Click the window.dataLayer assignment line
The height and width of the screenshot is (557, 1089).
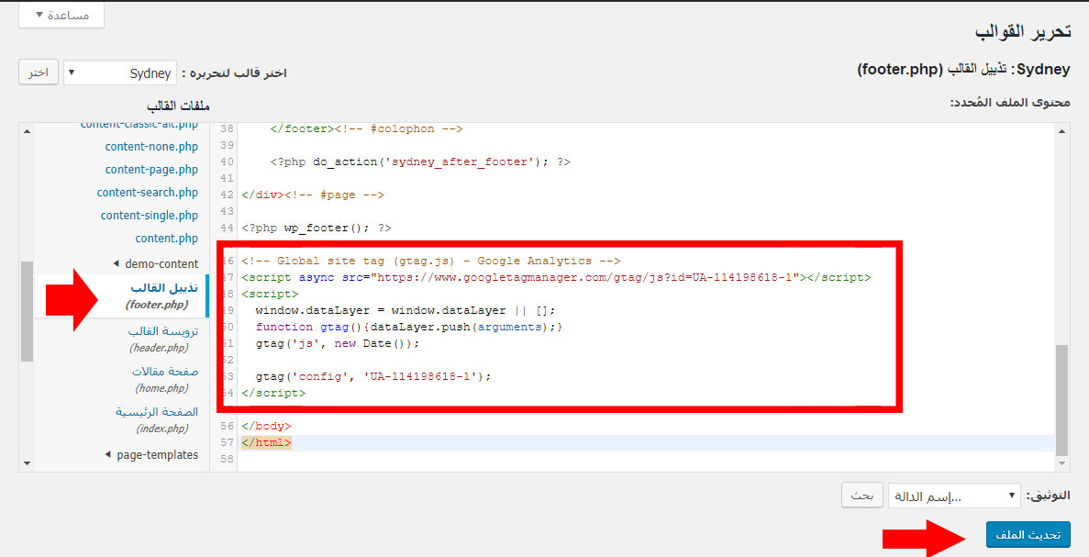pos(406,310)
